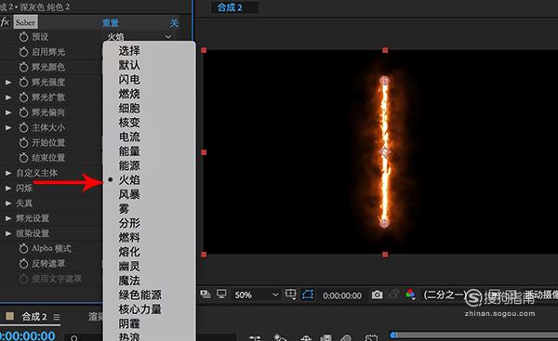This screenshot has height=341, width=558.
Task: Expand the 辉光强度 property triangle
Action: (8, 82)
